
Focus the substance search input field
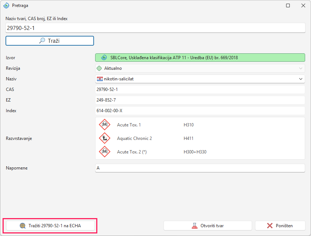click(155, 28)
